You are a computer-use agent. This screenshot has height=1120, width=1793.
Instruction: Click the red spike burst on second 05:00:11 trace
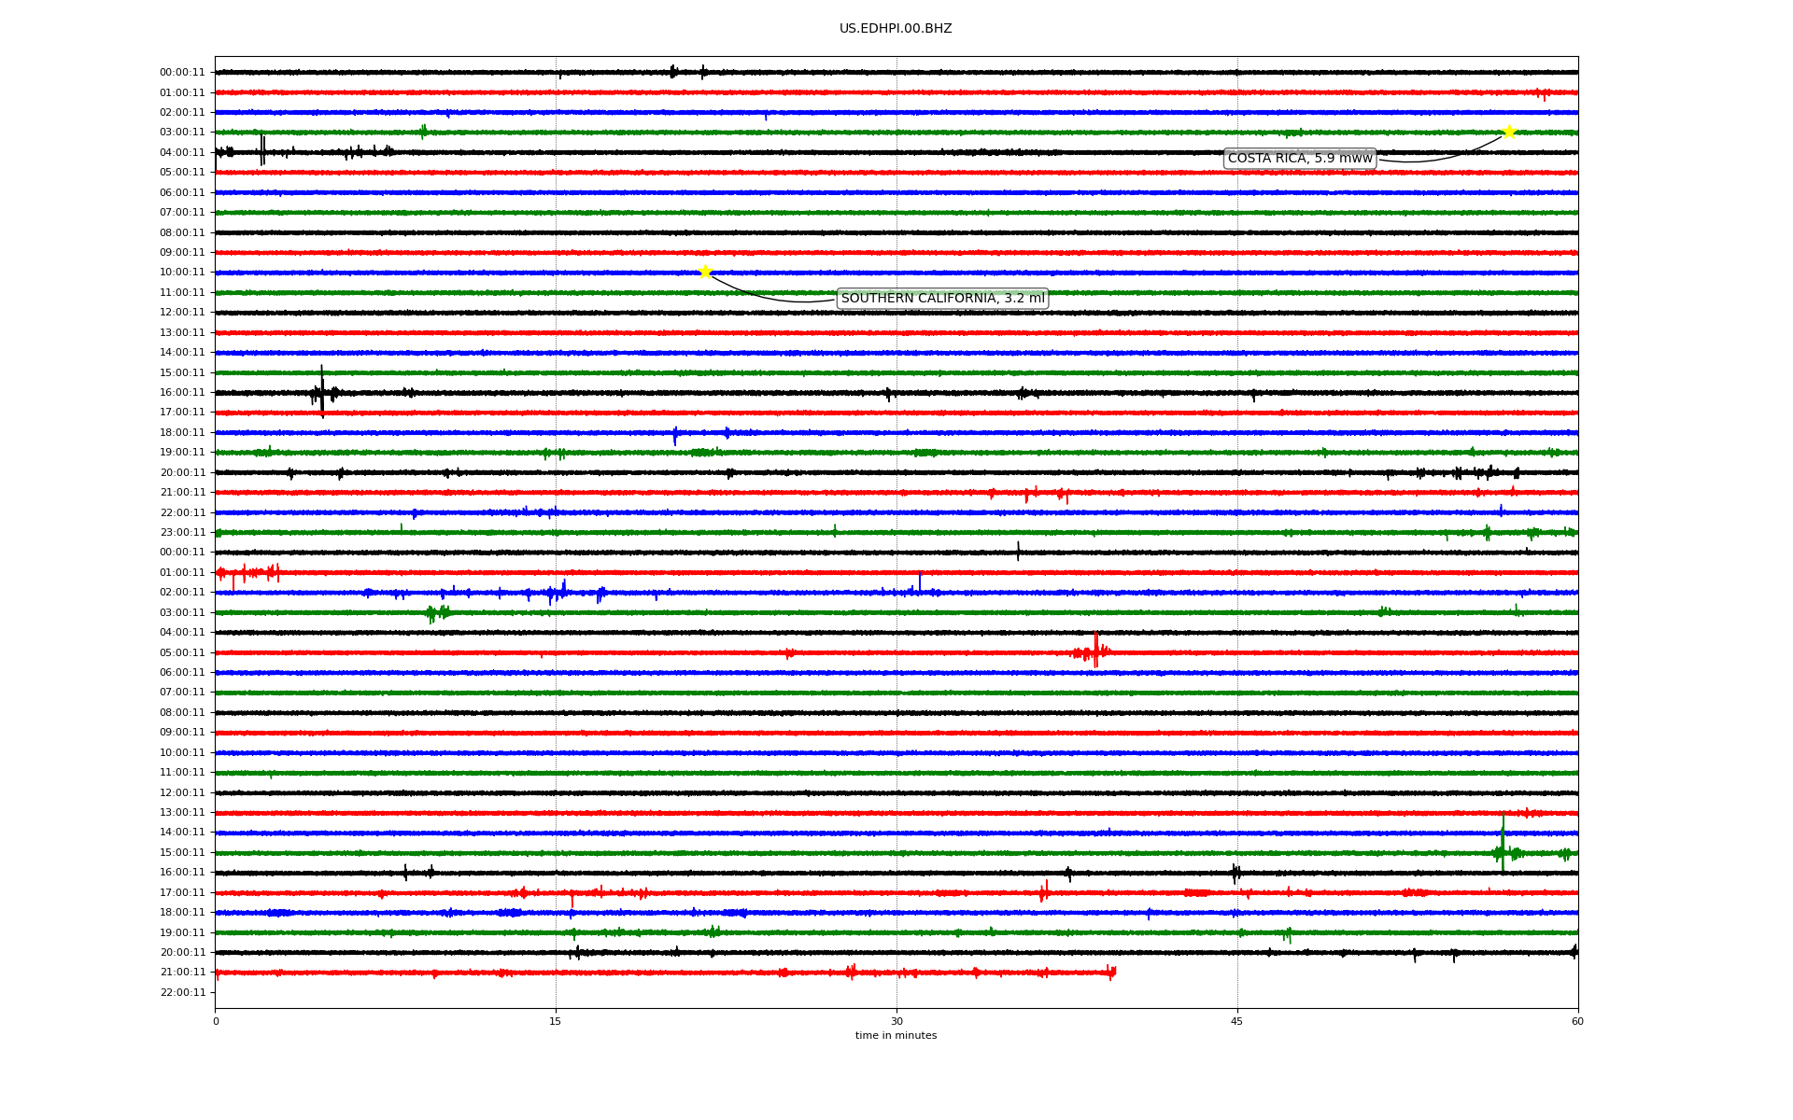click(1095, 651)
